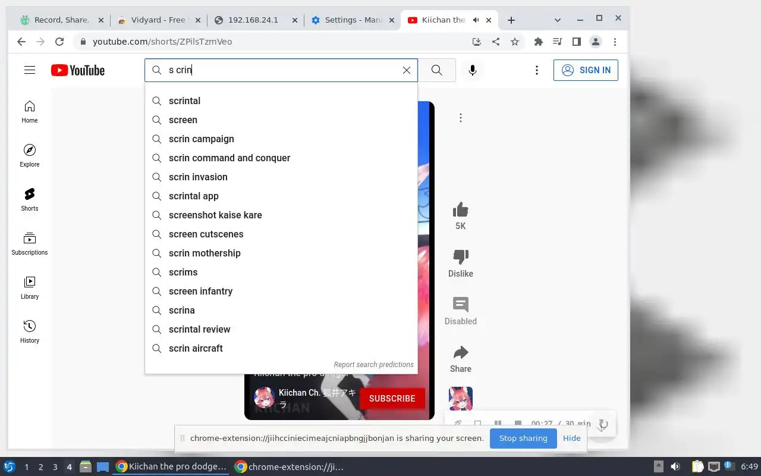Share the short video
Viewport: 761px width, 476px height.
tap(461, 352)
